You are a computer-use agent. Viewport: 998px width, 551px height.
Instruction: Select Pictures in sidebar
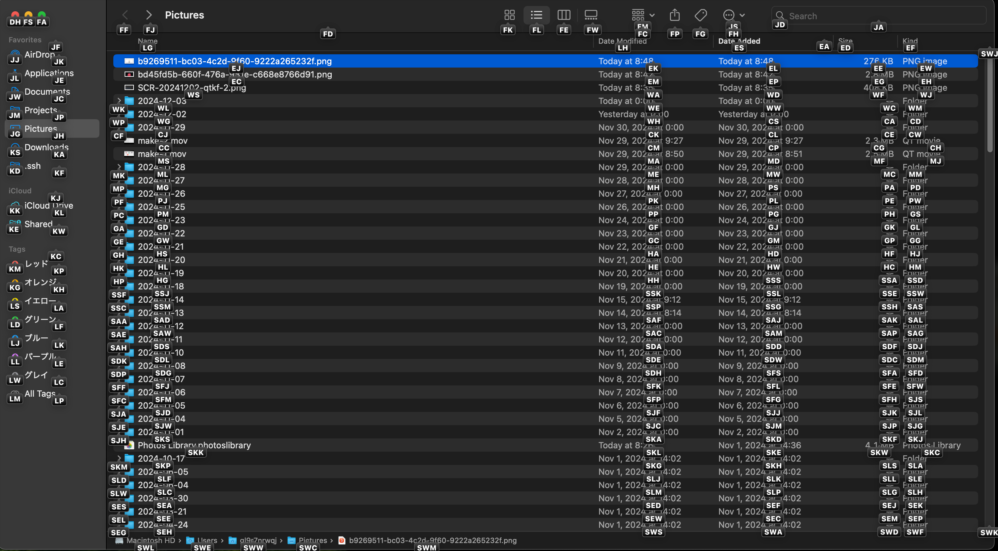pos(52,128)
